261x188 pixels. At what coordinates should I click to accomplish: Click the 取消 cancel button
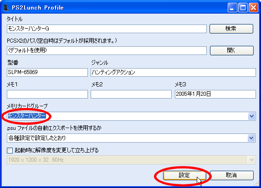point(232,175)
